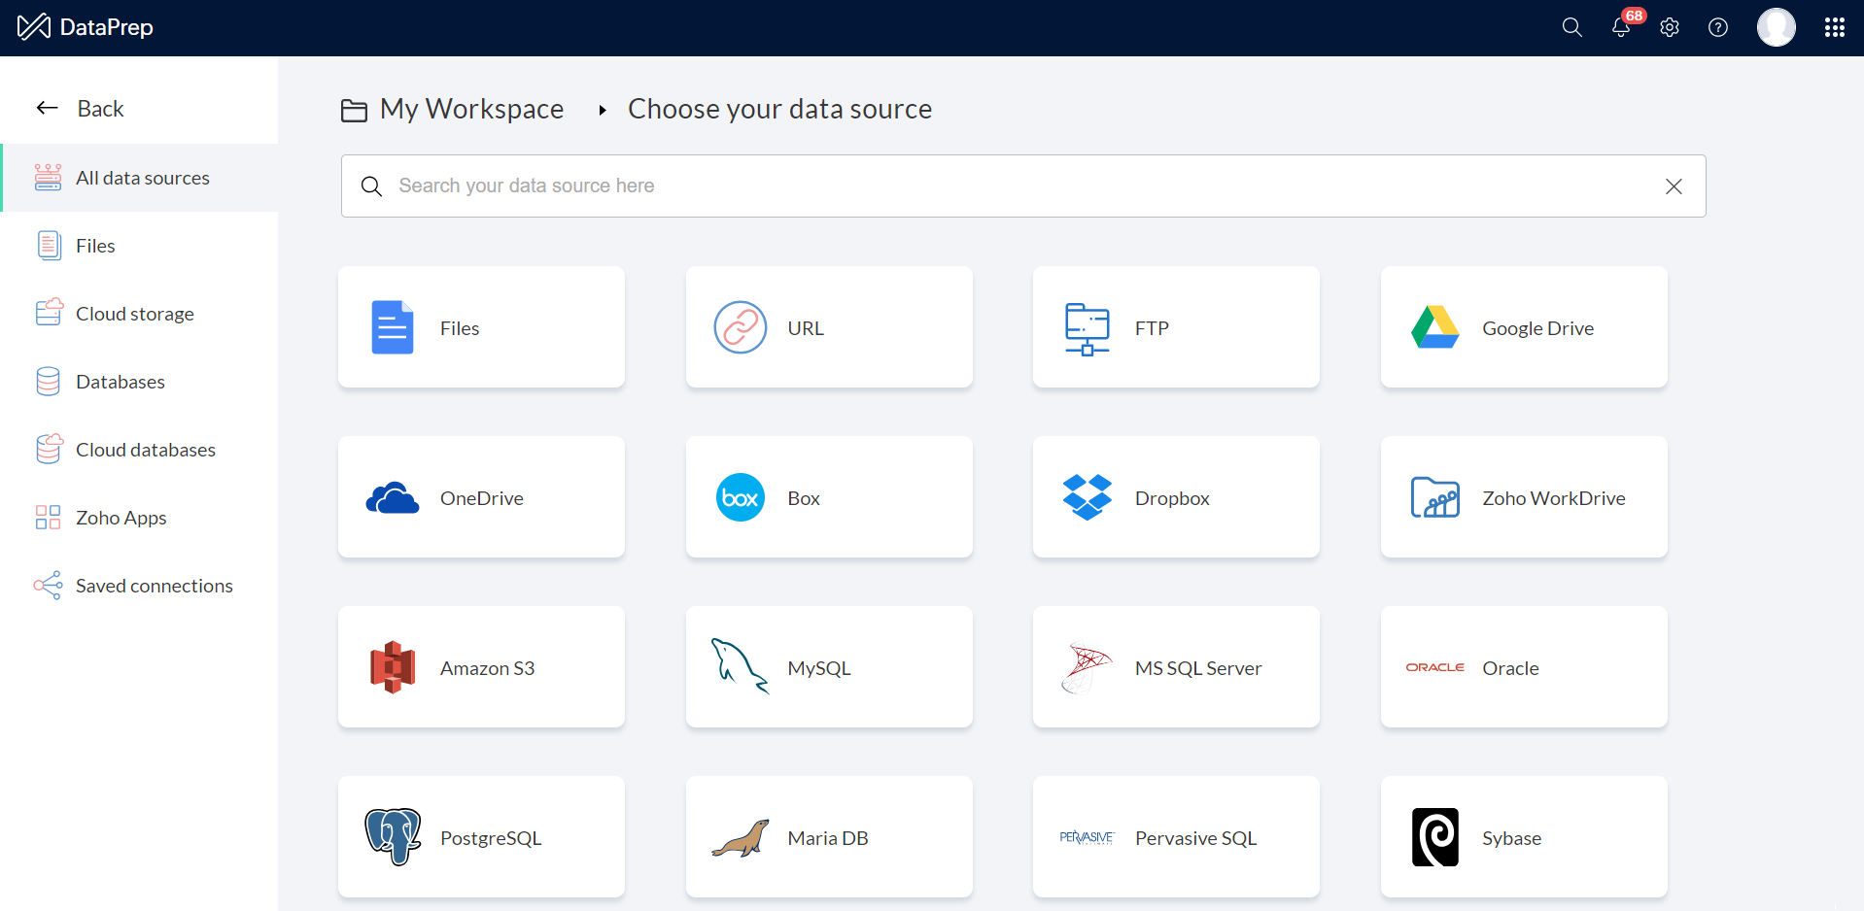Viewport: 1864px width, 911px height.
Task: Click the MySQL dolphin icon
Action: click(x=741, y=666)
